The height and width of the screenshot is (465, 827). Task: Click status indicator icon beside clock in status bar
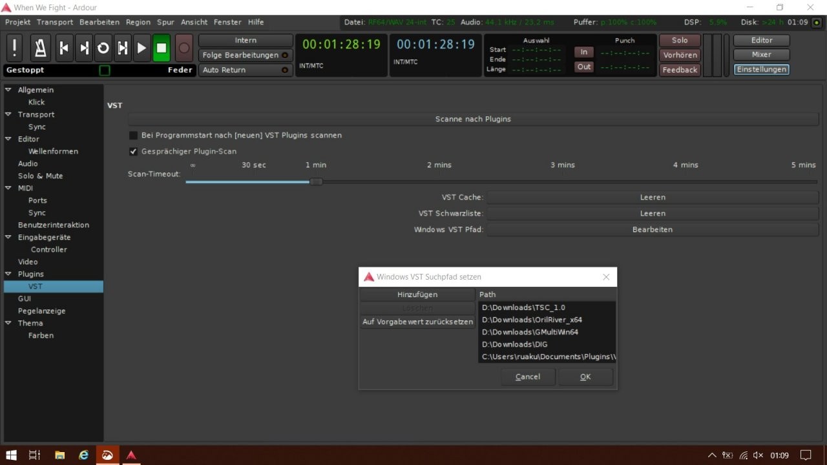(817, 22)
